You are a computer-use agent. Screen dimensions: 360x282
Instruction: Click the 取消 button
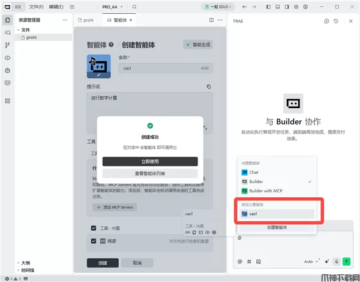pyautogui.click(x=137, y=263)
